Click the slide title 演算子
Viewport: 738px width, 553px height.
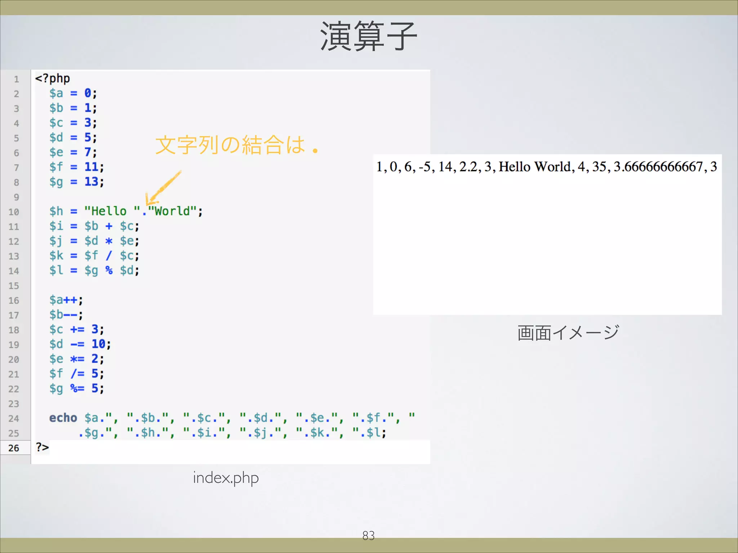pos(368,36)
